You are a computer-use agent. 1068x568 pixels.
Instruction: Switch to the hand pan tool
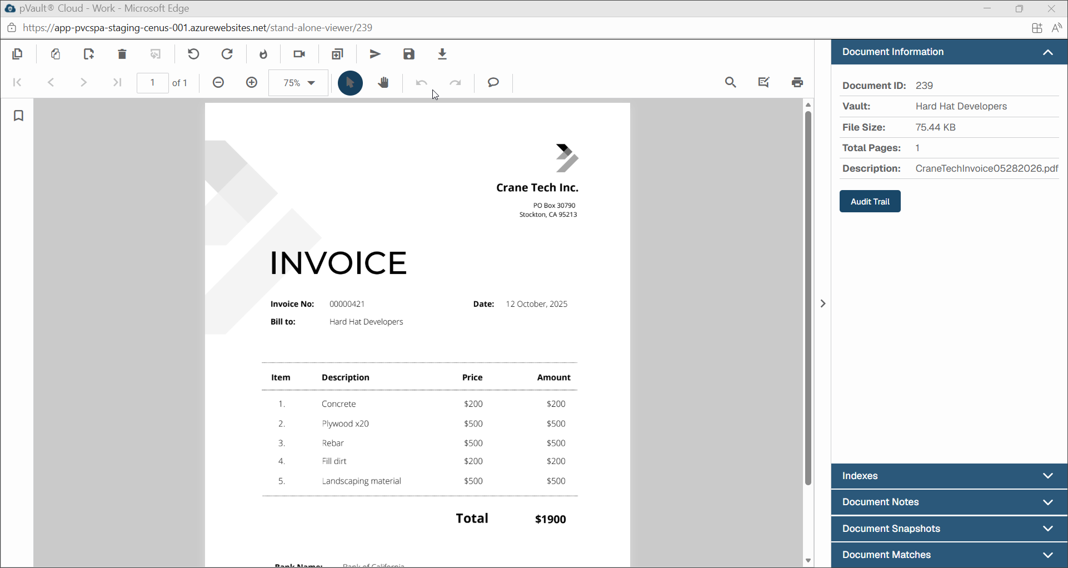(383, 83)
